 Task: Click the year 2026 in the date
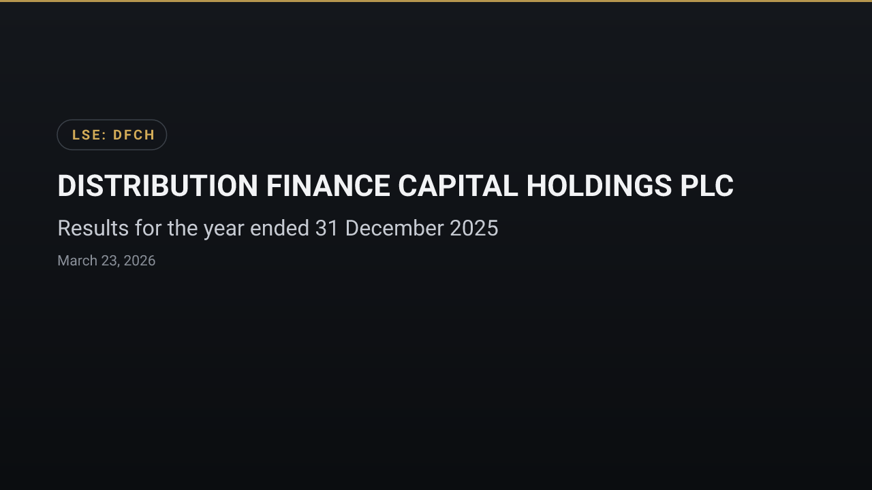pos(140,261)
